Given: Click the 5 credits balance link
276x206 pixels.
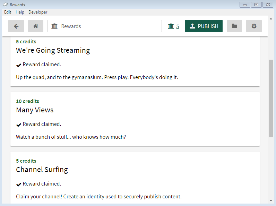Looking at the screenshot, I should 178,26.
